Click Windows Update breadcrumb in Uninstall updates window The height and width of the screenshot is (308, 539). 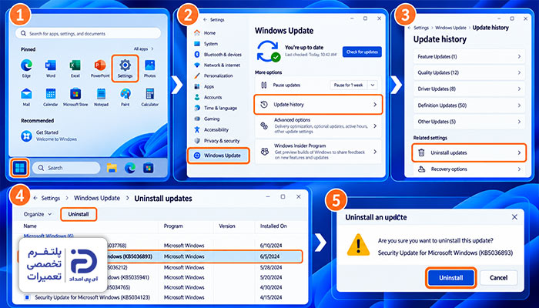(x=97, y=199)
